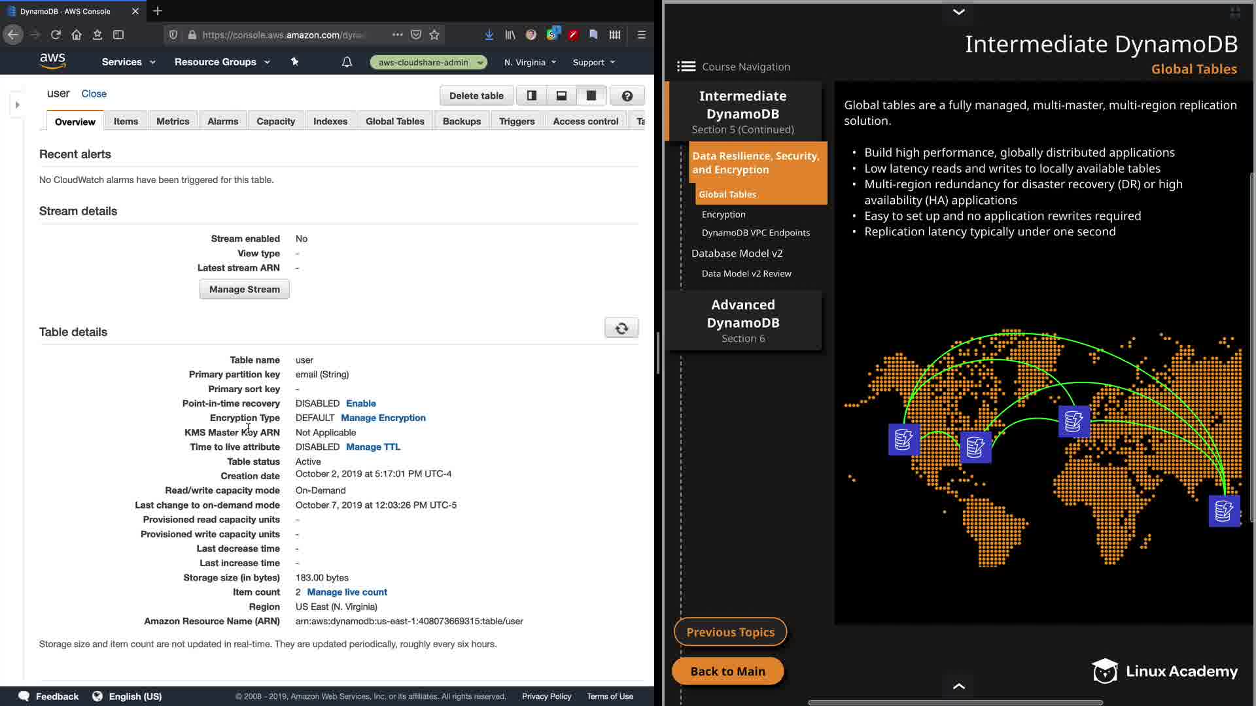Click the browser reload page icon
Screen dimensions: 1256x706
click(x=56, y=35)
